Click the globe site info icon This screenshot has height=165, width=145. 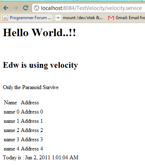point(36,8)
